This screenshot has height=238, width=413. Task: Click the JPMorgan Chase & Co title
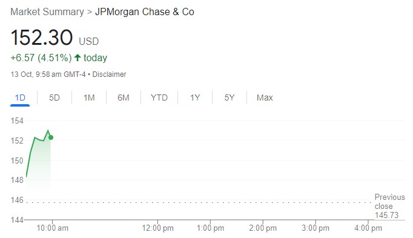tap(145, 12)
